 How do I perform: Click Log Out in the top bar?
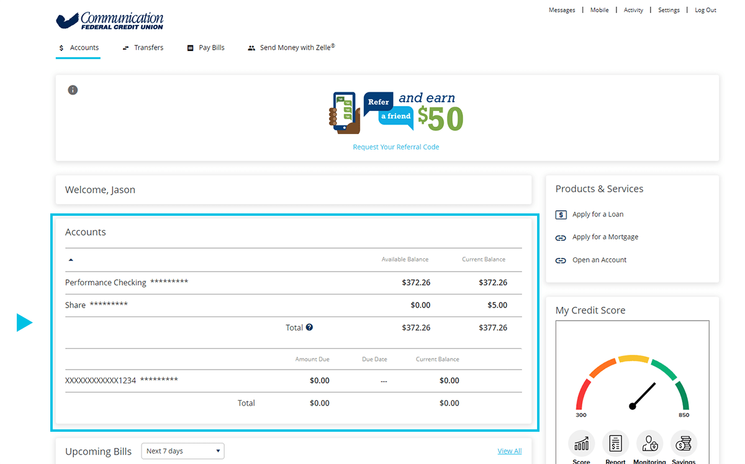(x=705, y=10)
